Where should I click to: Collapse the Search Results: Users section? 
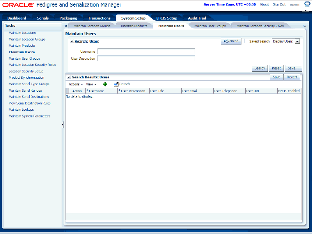click(x=69, y=77)
